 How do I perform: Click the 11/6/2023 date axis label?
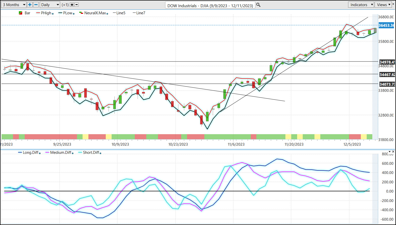coord(236,144)
